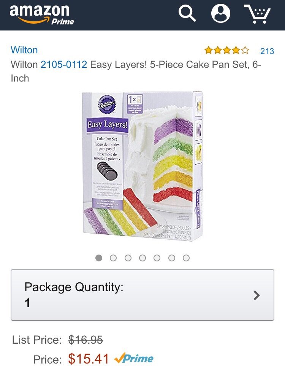Screen dimensions: 285x370
Task: Select the first image carousel dot
Action: point(98,258)
